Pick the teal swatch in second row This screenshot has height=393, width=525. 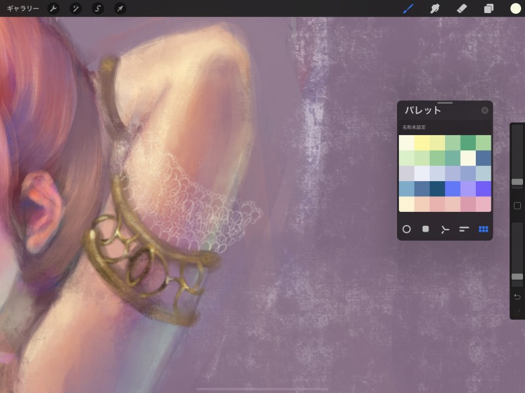click(x=453, y=158)
